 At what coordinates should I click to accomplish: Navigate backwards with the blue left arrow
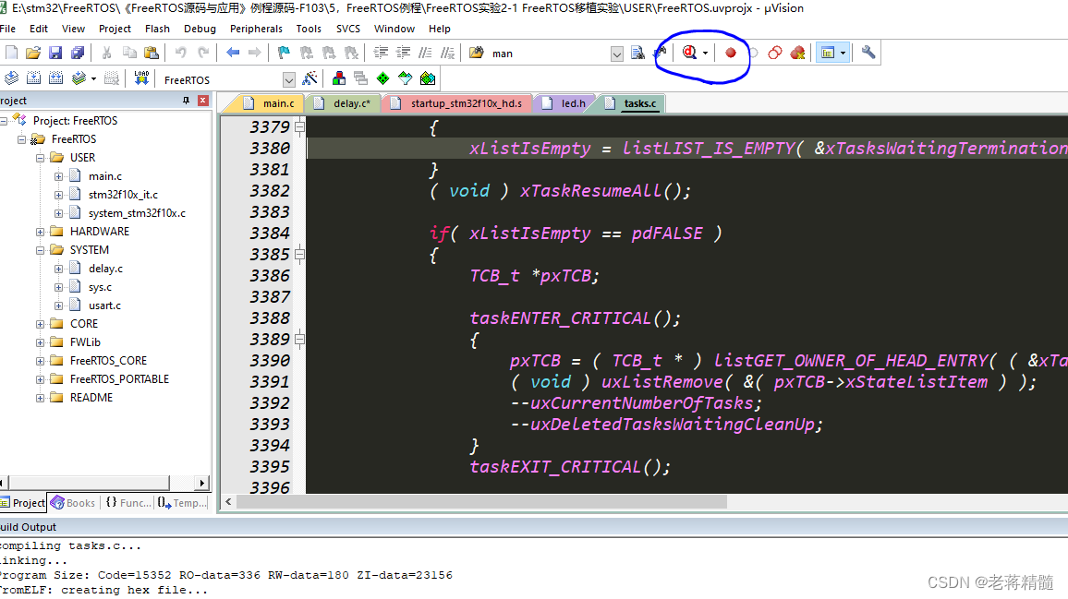(233, 53)
